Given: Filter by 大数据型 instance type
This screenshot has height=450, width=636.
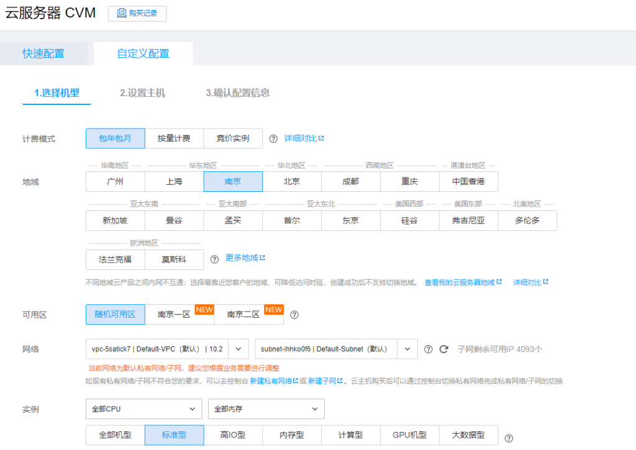Looking at the screenshot, I should pos(468,435).
